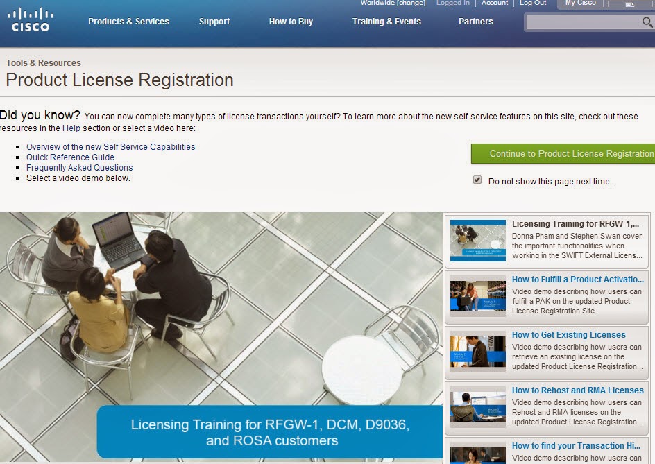Open the Partners menu
655x464 pixels.
pyautogui.click(x=476, y=22)
